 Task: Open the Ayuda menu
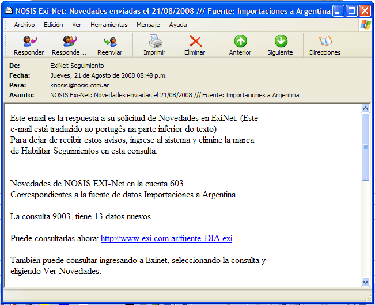178,25
